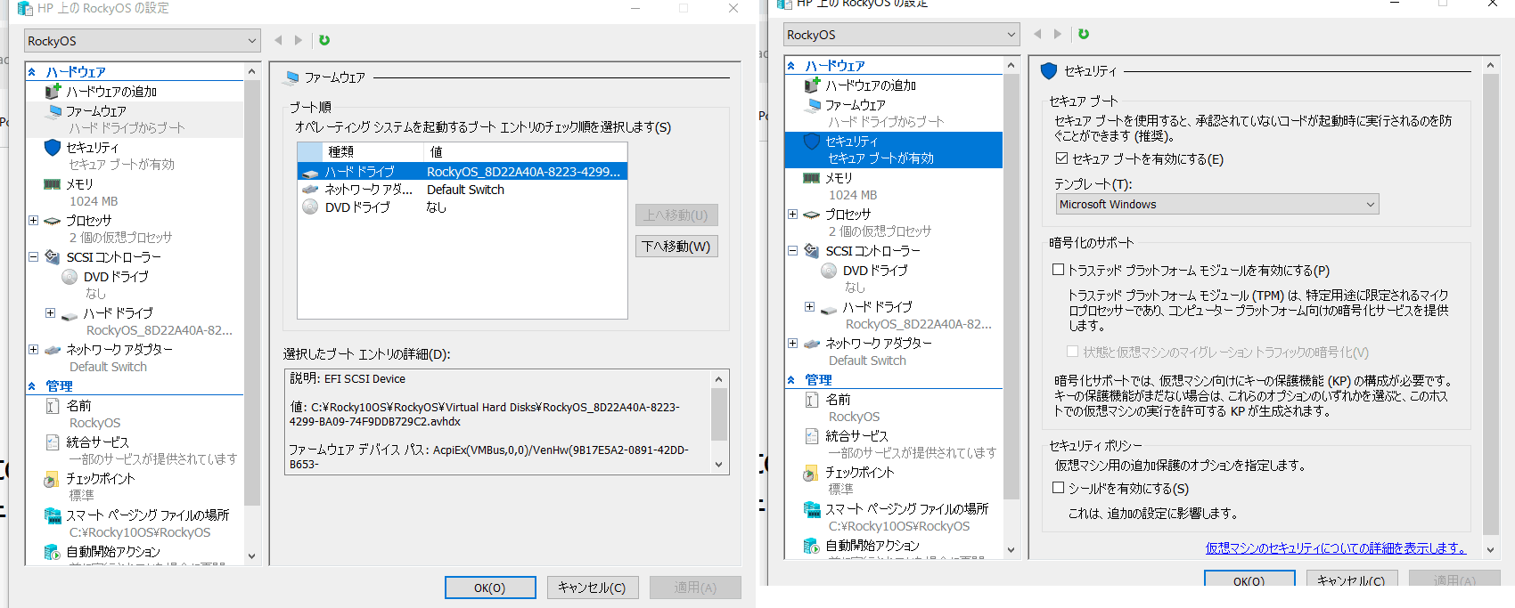
Task: Collapse 管理 section in right window
Action: pyautogui.click(x=791, y=380)
